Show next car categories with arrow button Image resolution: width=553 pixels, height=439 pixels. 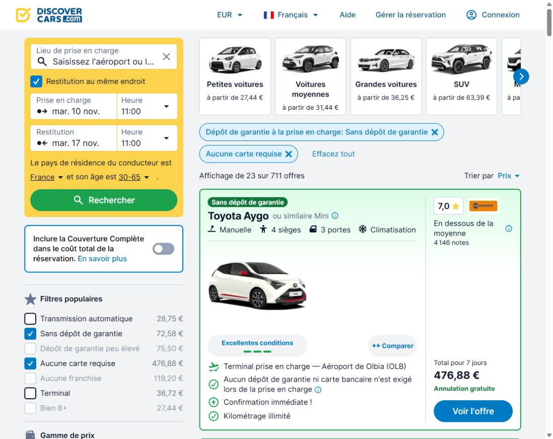(x=521, y=77)
